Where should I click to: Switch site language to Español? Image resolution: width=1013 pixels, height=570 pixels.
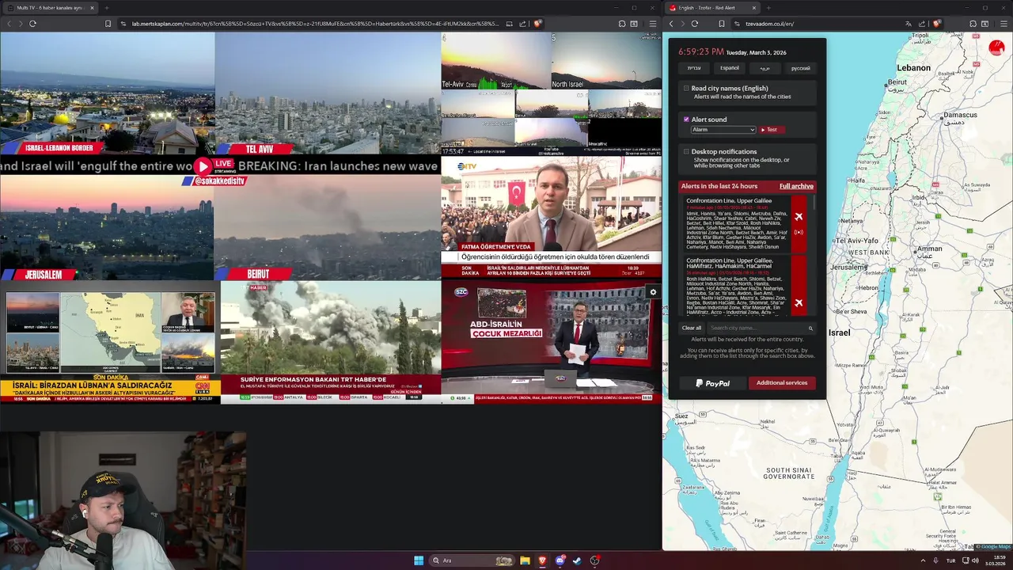click(730, 68)
